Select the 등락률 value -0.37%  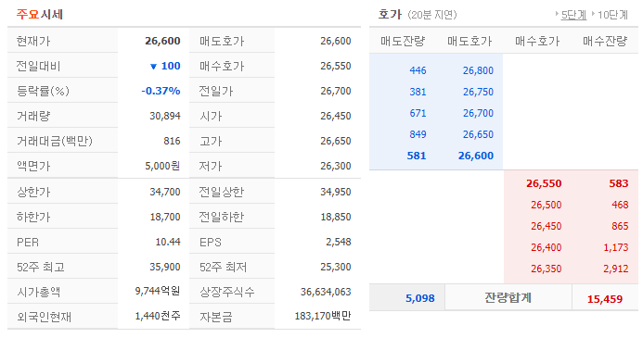click(161, 91)
